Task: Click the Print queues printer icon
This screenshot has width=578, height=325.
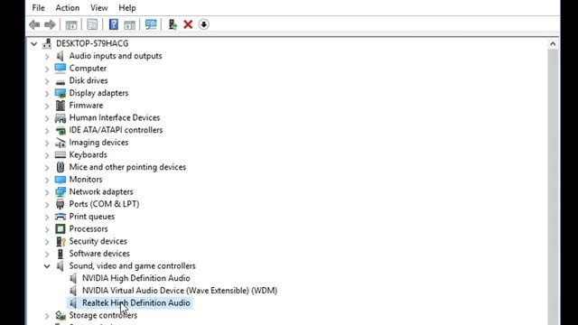Action: pyautogui.click(x=61, y=217)
